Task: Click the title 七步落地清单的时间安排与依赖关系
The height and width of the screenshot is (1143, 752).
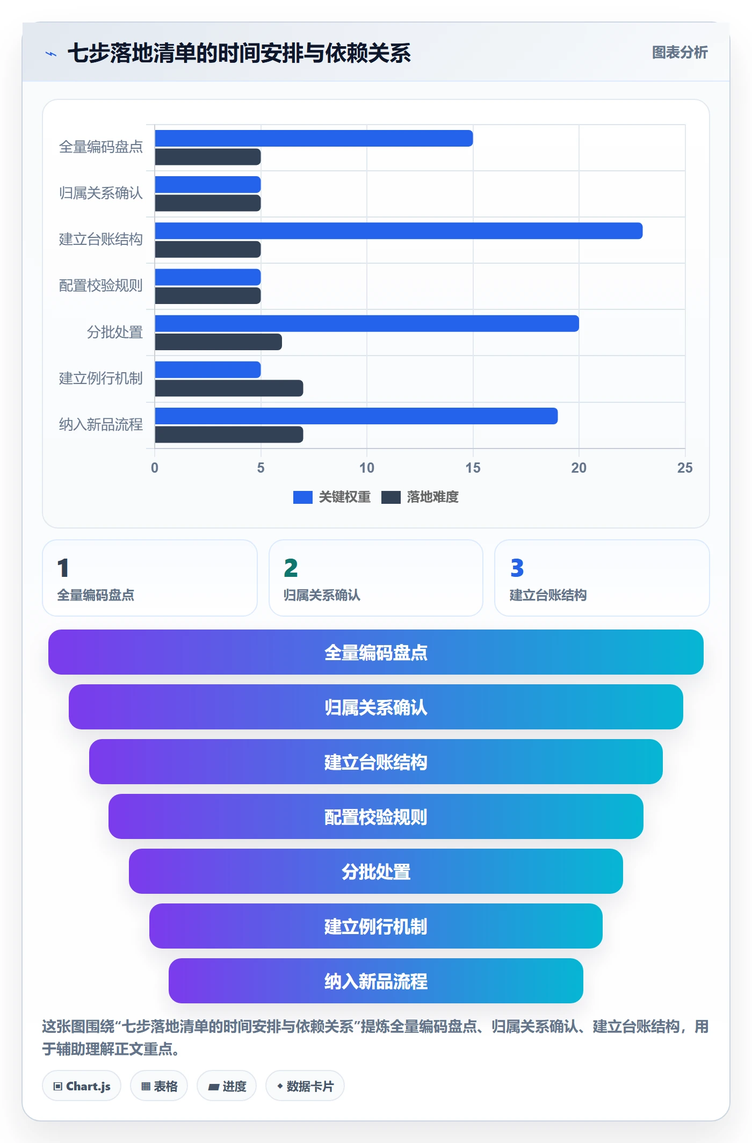Action: click(239, 53)
